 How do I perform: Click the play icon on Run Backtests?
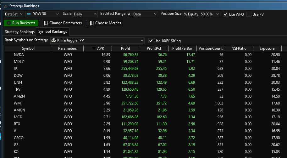point(8,23)
